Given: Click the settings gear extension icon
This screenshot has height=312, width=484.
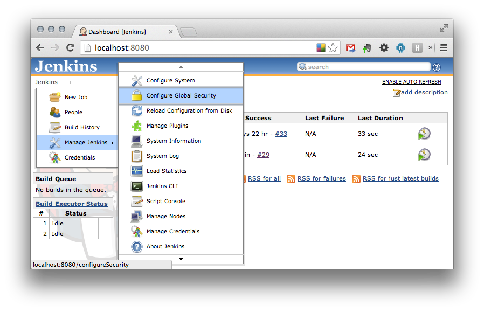Looking at the screenshot, I should tap(384, 48).
